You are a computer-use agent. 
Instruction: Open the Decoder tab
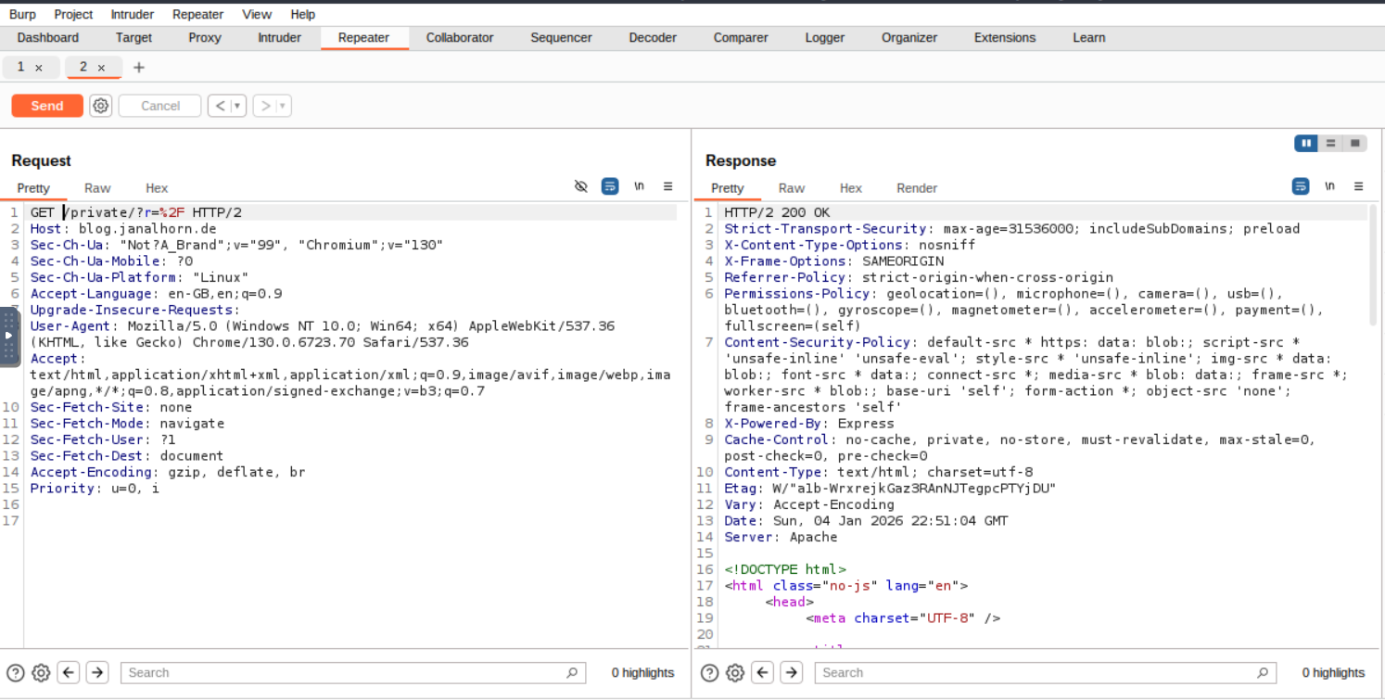pyautogui.click(x=653, y=38)
